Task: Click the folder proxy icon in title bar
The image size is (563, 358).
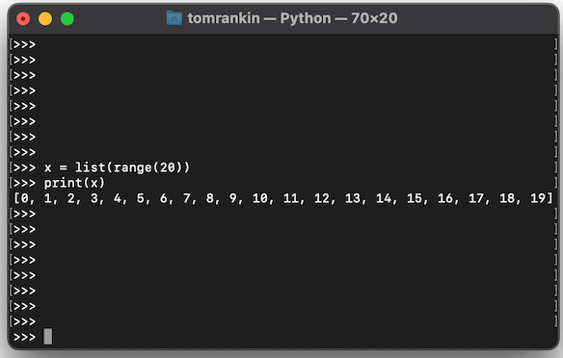Action: (x=174, y=18)
